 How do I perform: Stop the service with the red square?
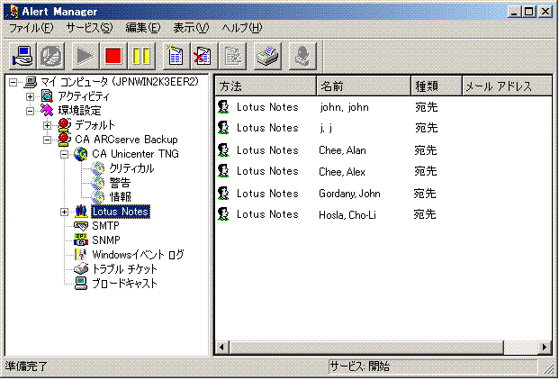tap(113, 56)
